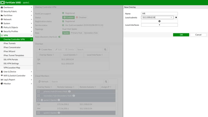Image resolution: width=208 pixels, height=117 pixels.
Task: Click the VPN monitor icon
Action: click(x=2, y=35)
